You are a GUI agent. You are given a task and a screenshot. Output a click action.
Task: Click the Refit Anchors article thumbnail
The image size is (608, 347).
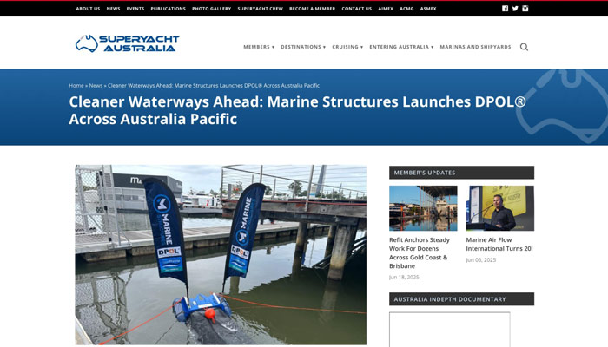point(423,208)
